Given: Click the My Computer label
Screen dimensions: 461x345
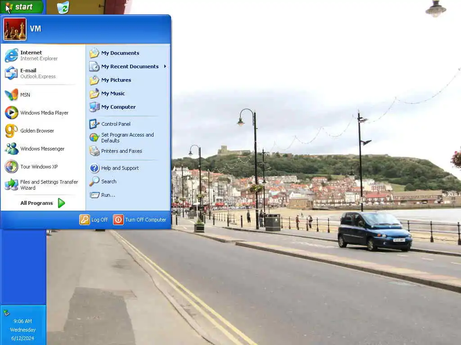Looking at the screenshot, I should pos(118,107).
